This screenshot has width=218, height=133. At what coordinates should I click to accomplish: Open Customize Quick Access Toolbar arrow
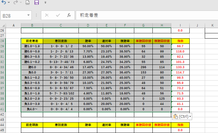click(45, 2)
